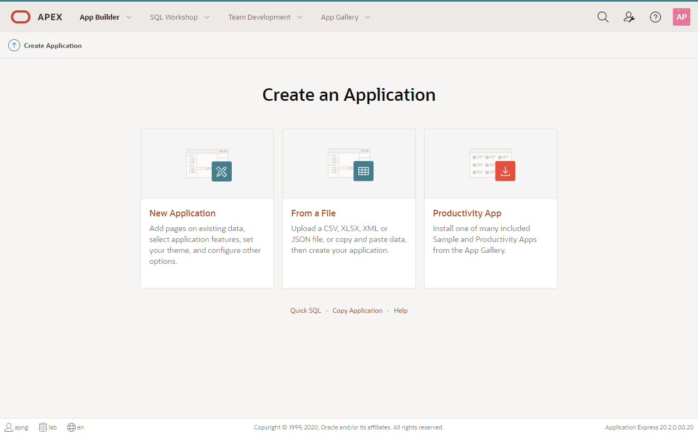Click the Create an Application heading
This screenshot has width=698, height=436.
tap(349, 95)
